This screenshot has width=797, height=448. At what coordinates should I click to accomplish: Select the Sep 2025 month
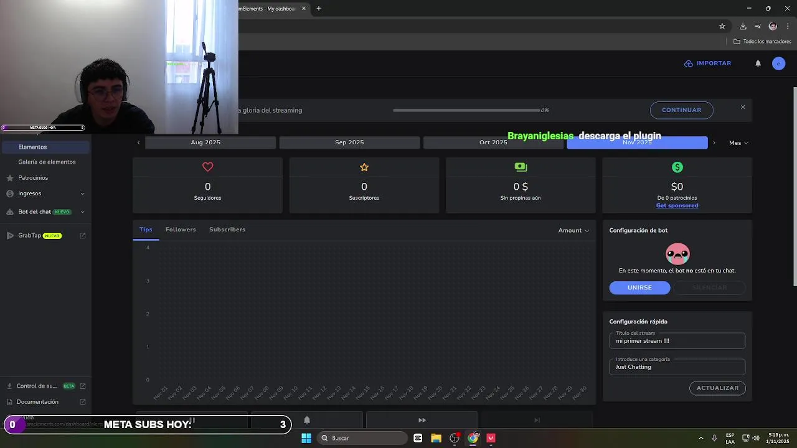[349, 142]
